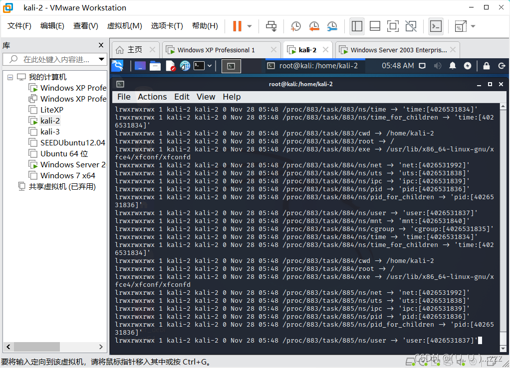Viewport: 510px width, 368px height.
Task: Open the power options dropdown arrow
Action: [x=250, y=26]
